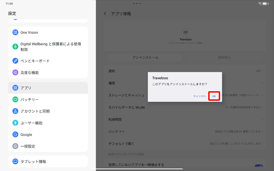Select ユーザー補助 label
The image size is (274, 171).
point(32,123)
